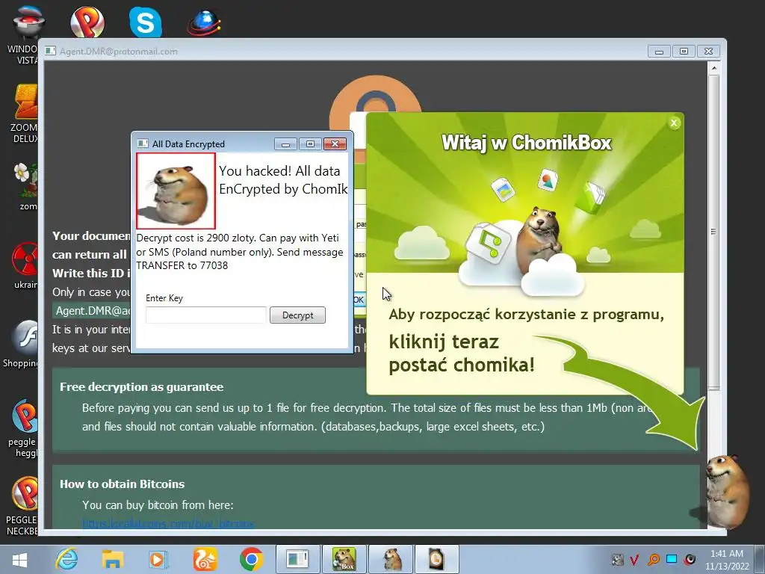Image resolution: width=765 pixels, height=574 pixels.
Task: Click the 'Free decryption as guarantee' heading
Action: (141, 387)
